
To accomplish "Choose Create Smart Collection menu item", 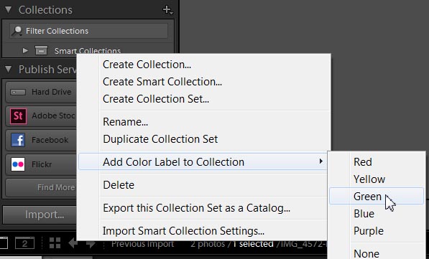I will tap(204, 82).
